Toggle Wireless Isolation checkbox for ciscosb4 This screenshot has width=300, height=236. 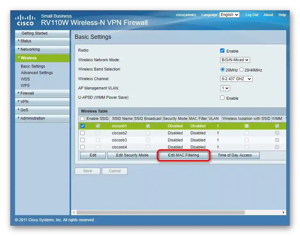(x=246, y=147)
